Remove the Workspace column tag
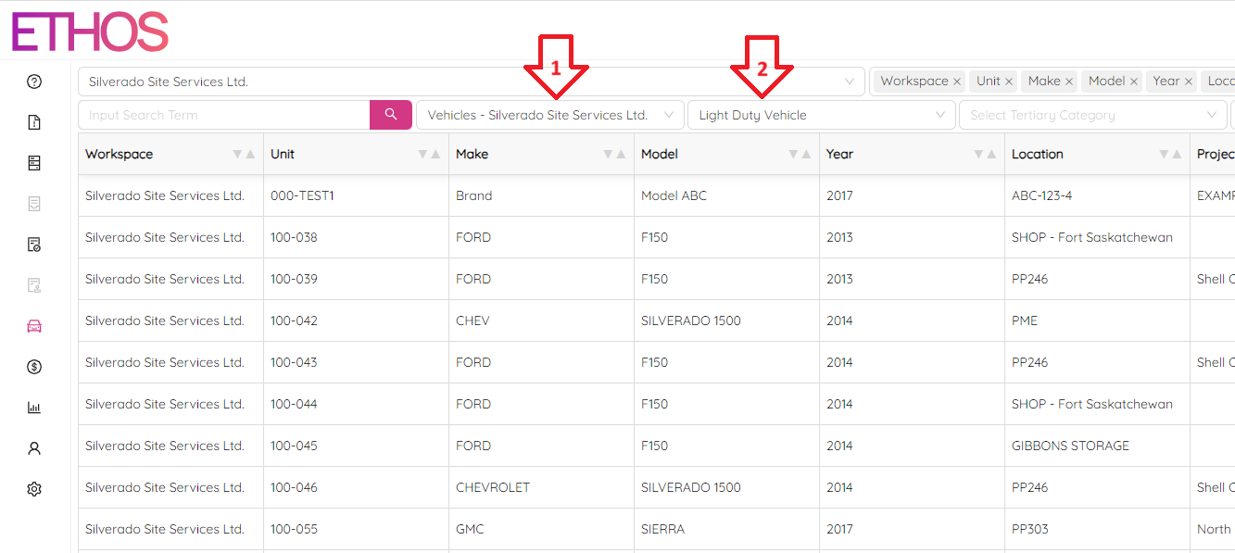Viewport: 1235px width, 553px height. coord(957,82)
